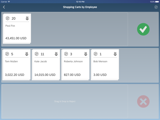Open Kate Jacob's 14,015.00 USD cart card
Image resolution: width=160 pixels, height=120 pixels.
[46, 64]
